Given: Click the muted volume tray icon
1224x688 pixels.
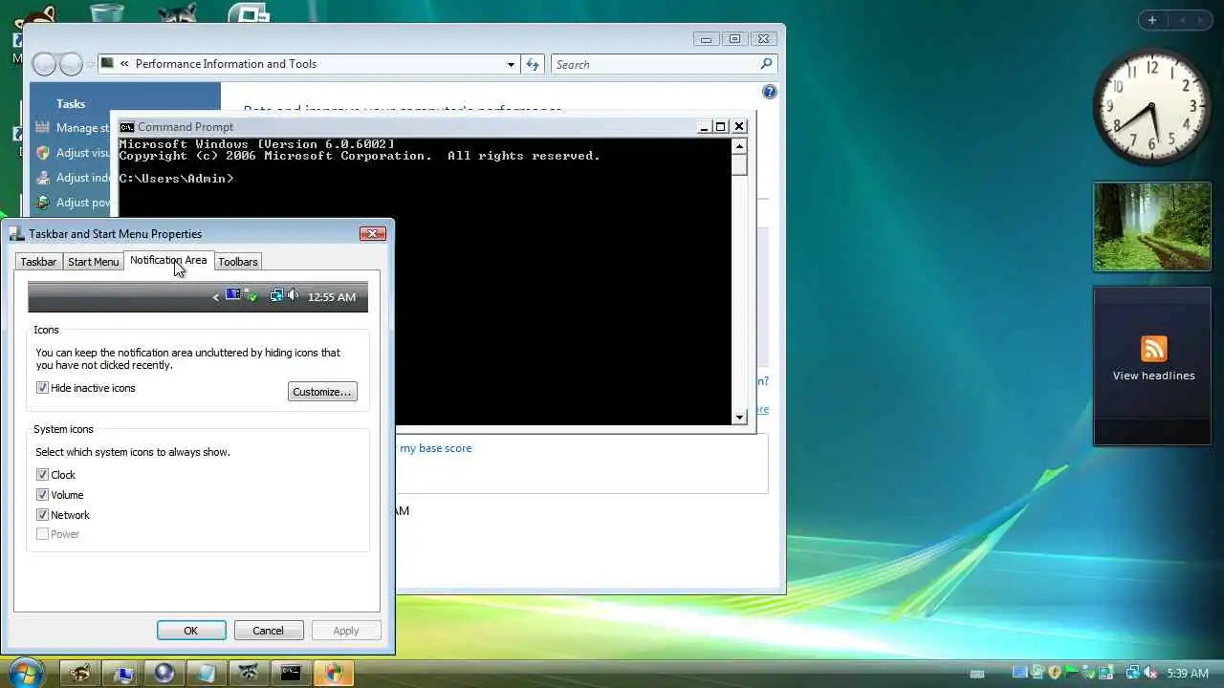Looking at the screenshot, I should (x=1150, y=673).
